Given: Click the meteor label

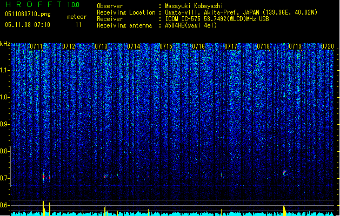Looking at the screenshot, I should 77,17.
